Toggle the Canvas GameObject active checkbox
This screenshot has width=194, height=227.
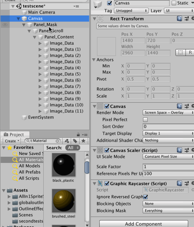coord(109,3)
